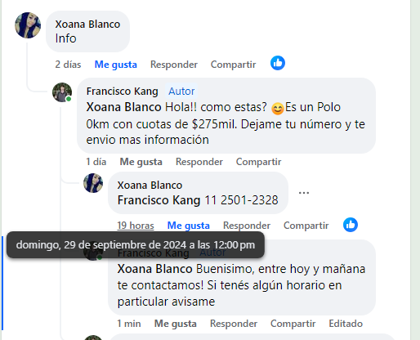
Task: Click Responder under the phone number comment
Action: [x=247, y=226]
